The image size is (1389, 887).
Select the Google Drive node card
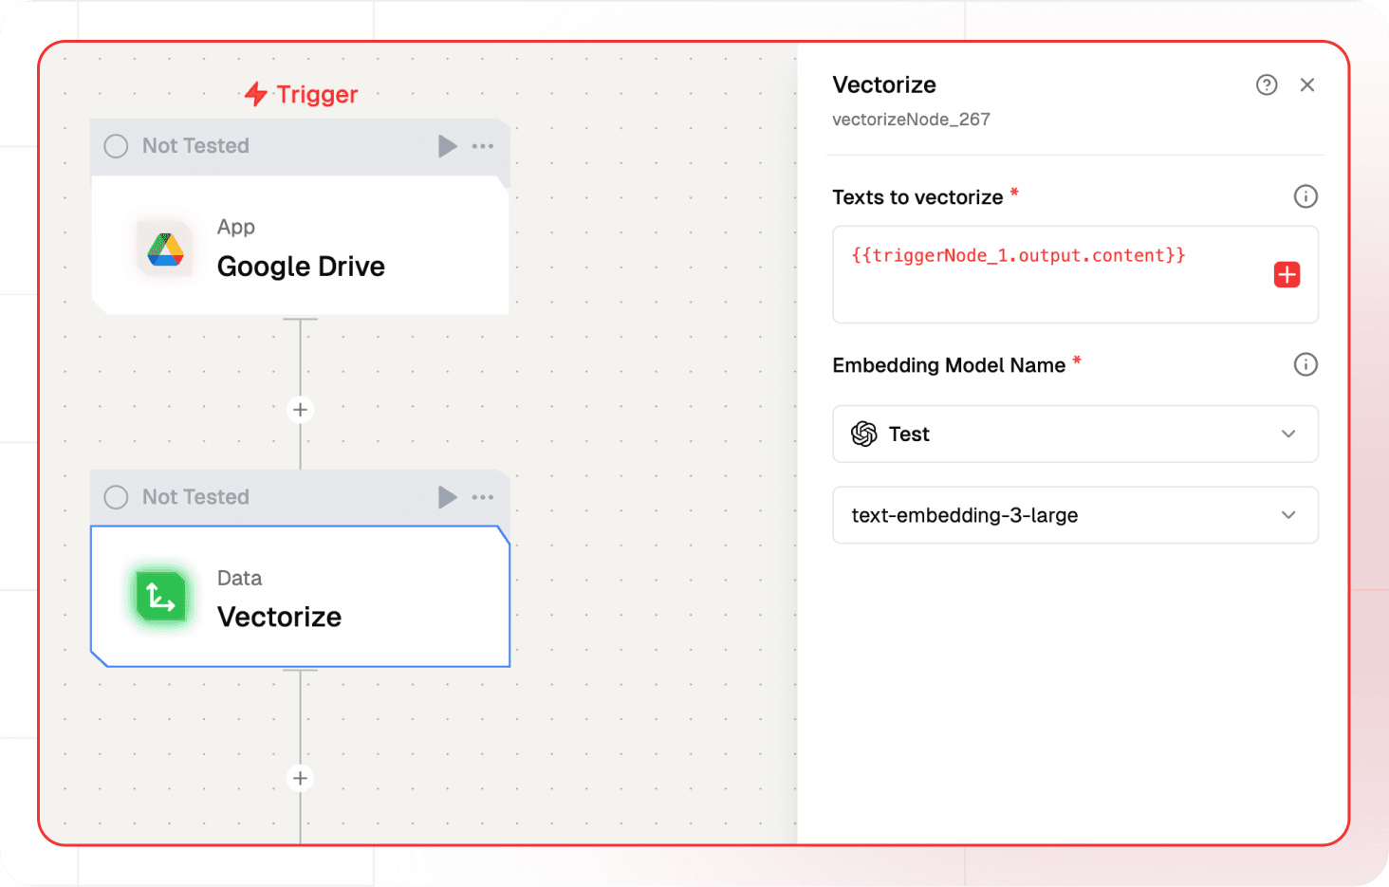click(x=300, y=245)
